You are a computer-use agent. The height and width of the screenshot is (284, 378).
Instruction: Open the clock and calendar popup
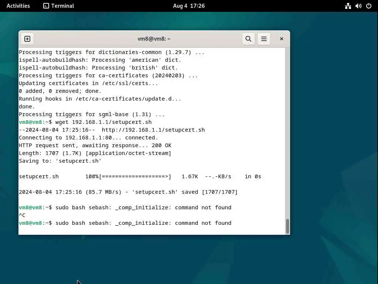[x=189, y=6]
